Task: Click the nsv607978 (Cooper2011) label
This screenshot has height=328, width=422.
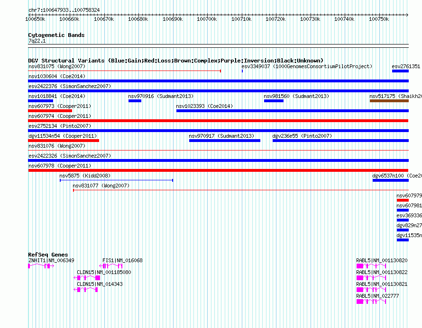Action: (x=60, y=166)
